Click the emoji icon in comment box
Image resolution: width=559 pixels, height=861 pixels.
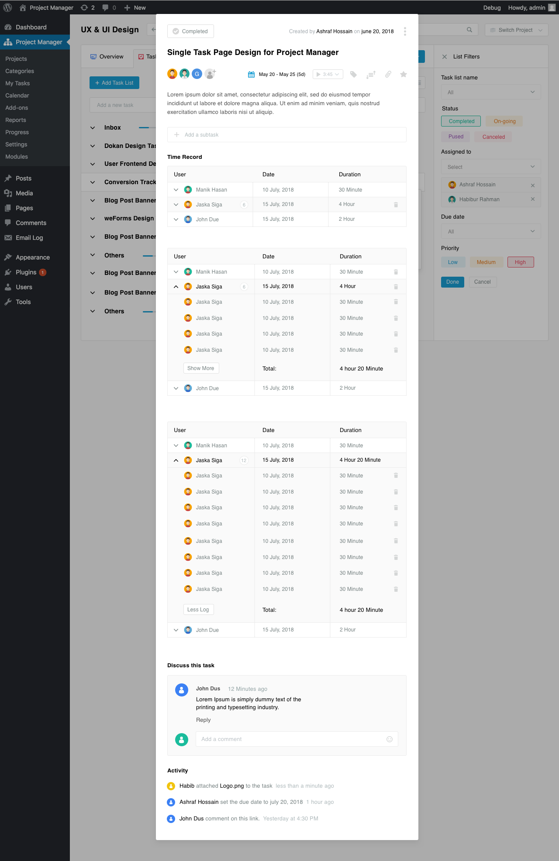click(390, 739)
